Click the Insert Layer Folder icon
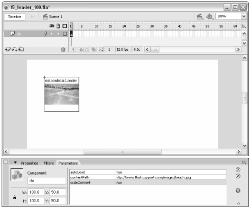Screen dimensions: 250x208 click(x=21, y=49)
